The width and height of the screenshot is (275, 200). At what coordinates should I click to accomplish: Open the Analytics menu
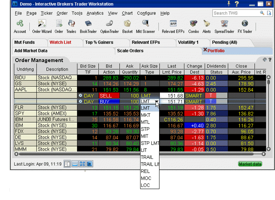pos(95,13)
